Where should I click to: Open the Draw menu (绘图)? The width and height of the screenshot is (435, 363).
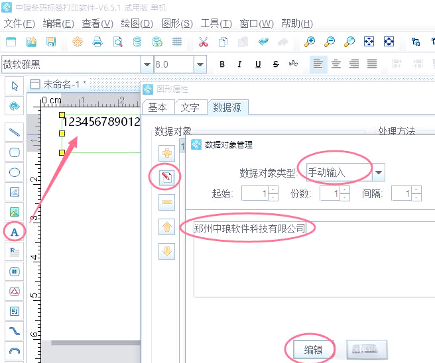[137, 24]
